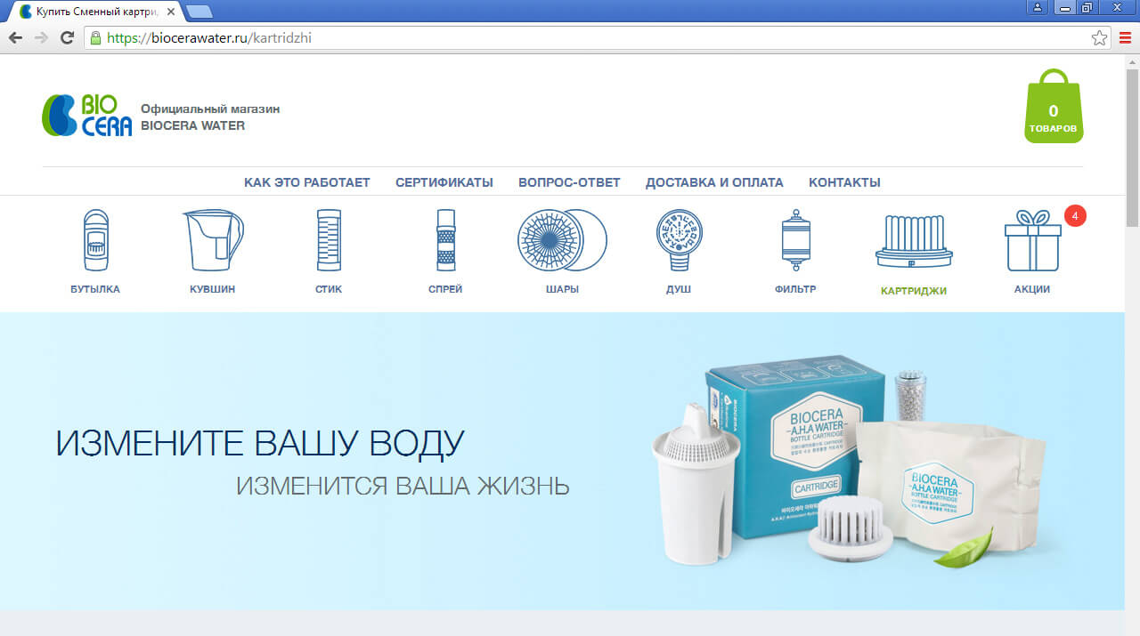The height and width of the screenshot is (636, 1140).
Task: Select the СПРЕЙ spray category icon
Action: (x=445, y=240)
